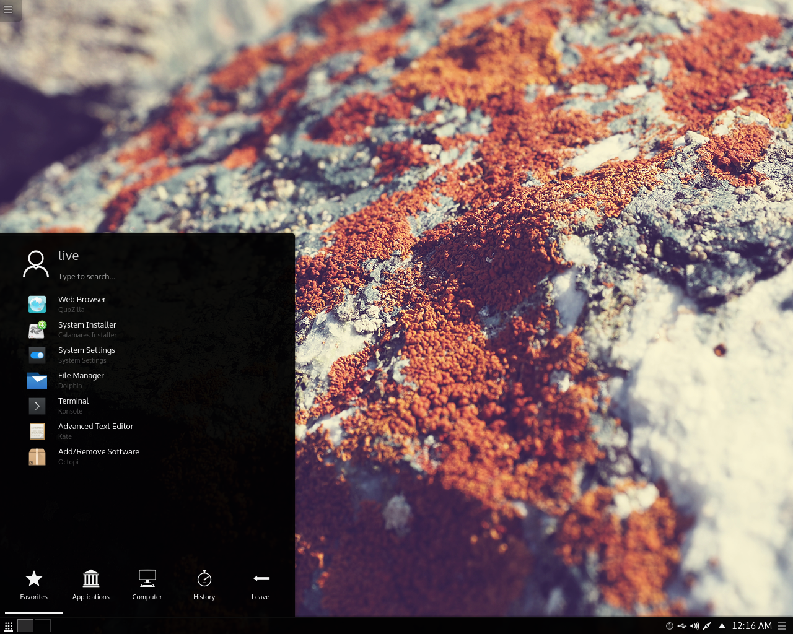
Task: Click the File Manager label
Action: tap(81, 376)
